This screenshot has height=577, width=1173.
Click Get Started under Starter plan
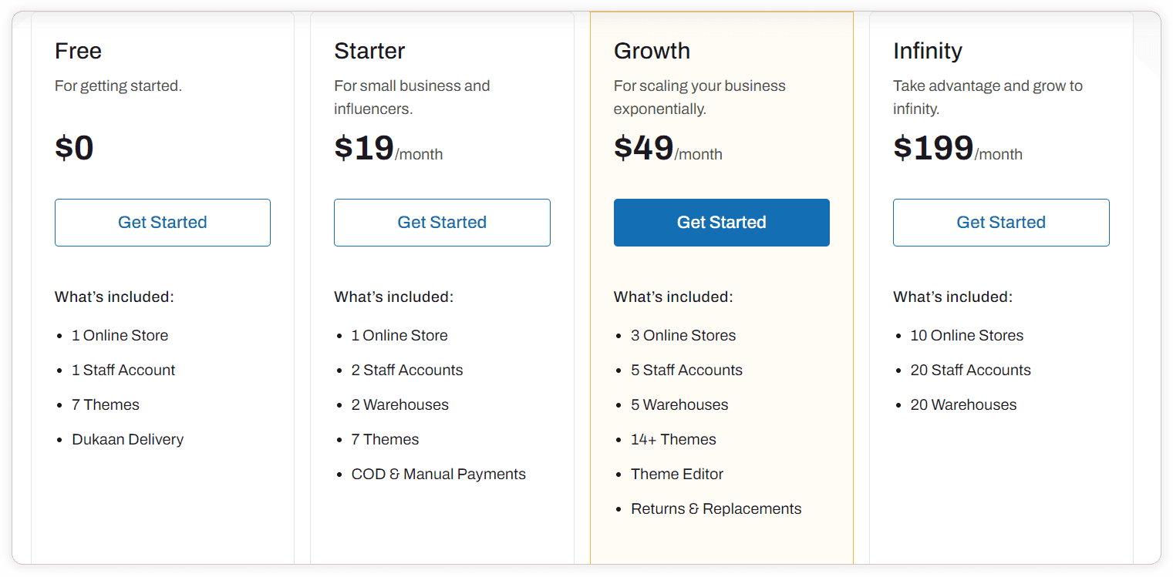[x=442, y=223]
